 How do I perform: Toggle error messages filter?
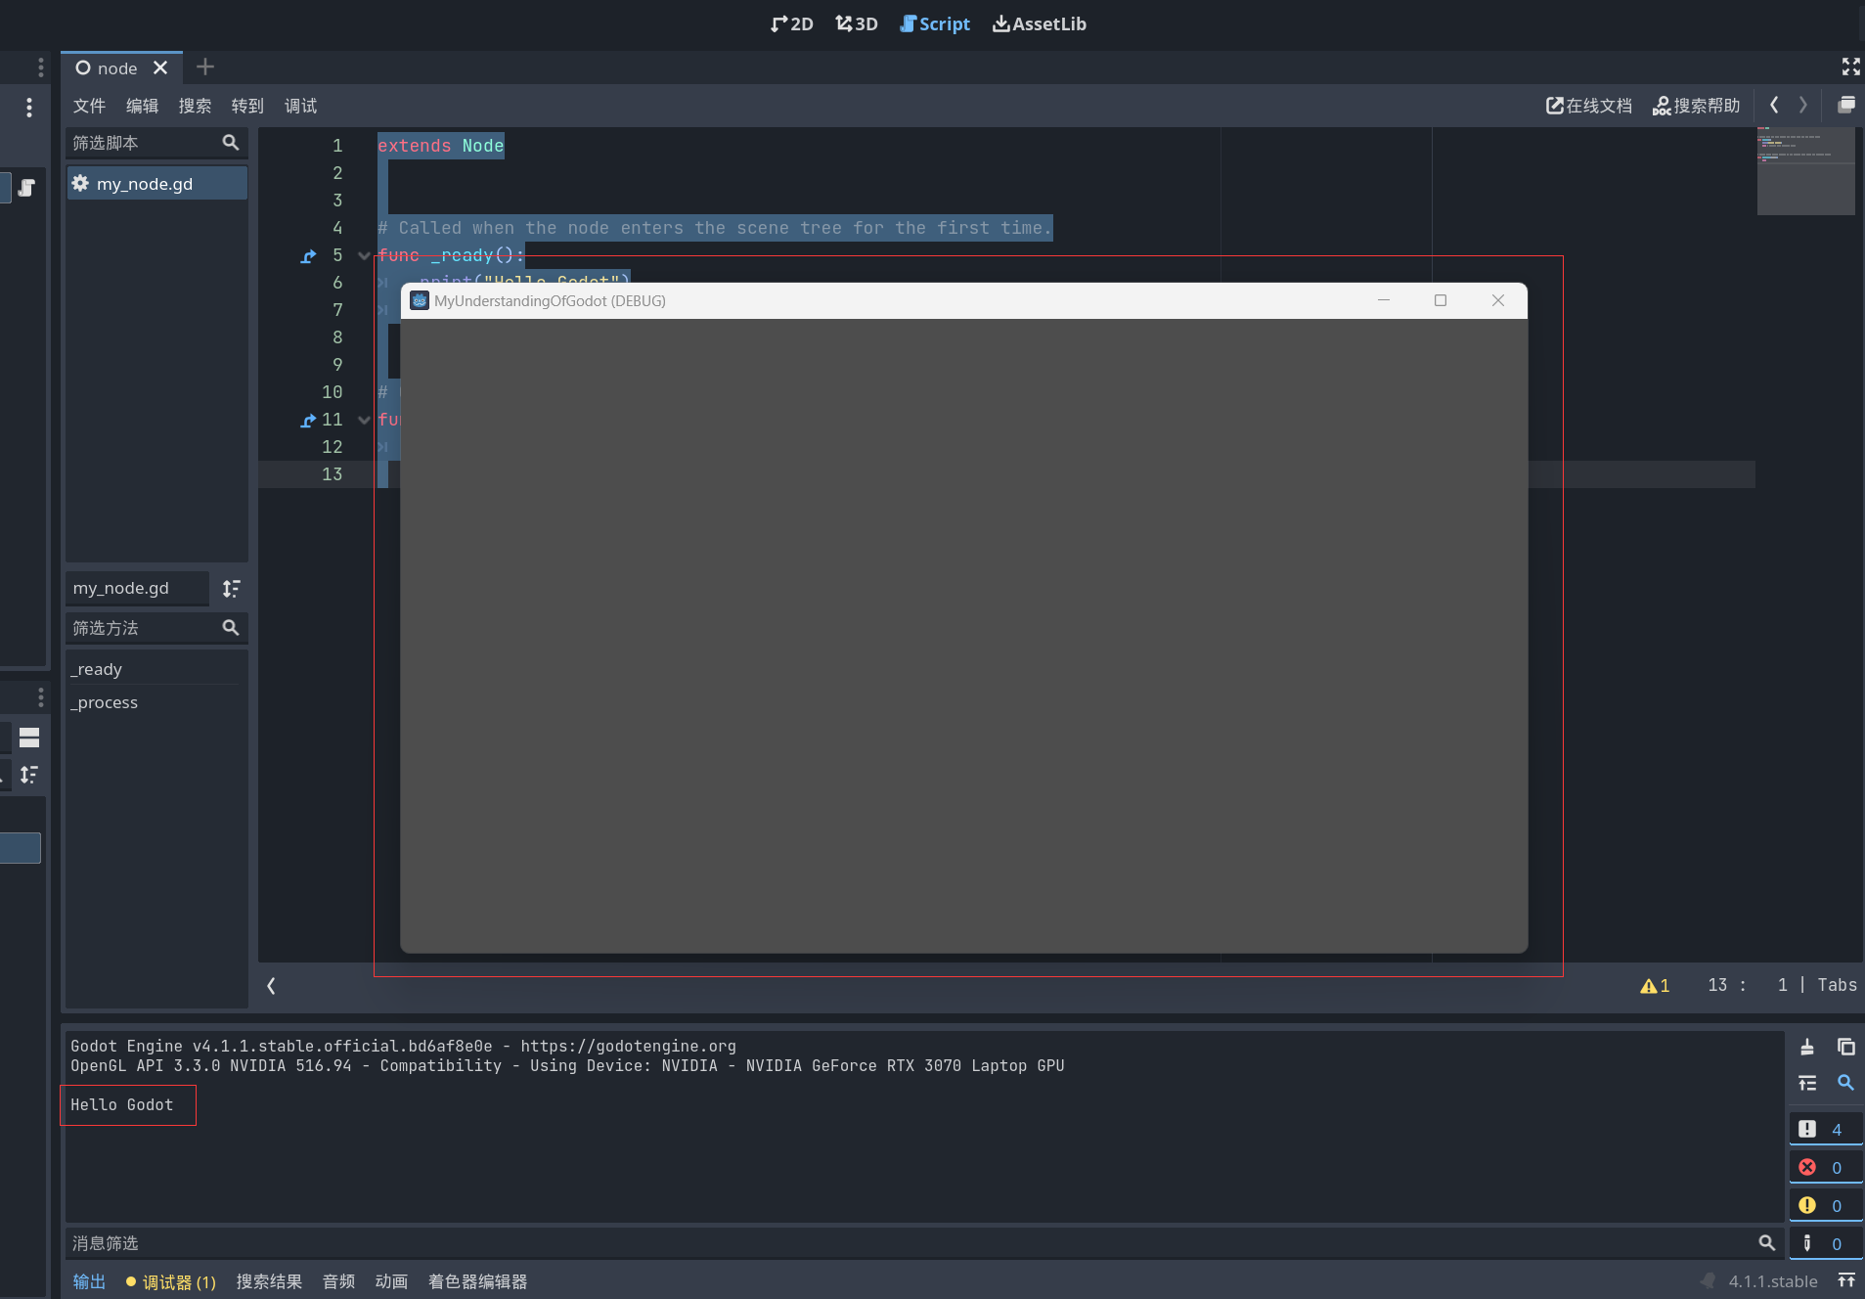[1825, 1167]
